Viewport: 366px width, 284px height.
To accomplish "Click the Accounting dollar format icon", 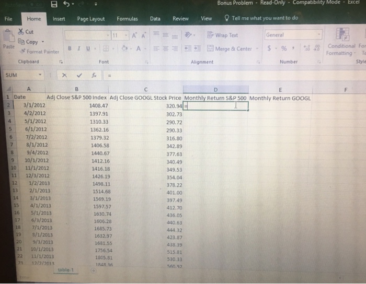I will click(x=269, y=49).
